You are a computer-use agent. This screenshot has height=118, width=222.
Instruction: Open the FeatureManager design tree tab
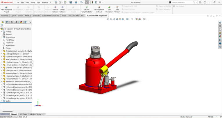pyautogui.click(x=3, y=22)
